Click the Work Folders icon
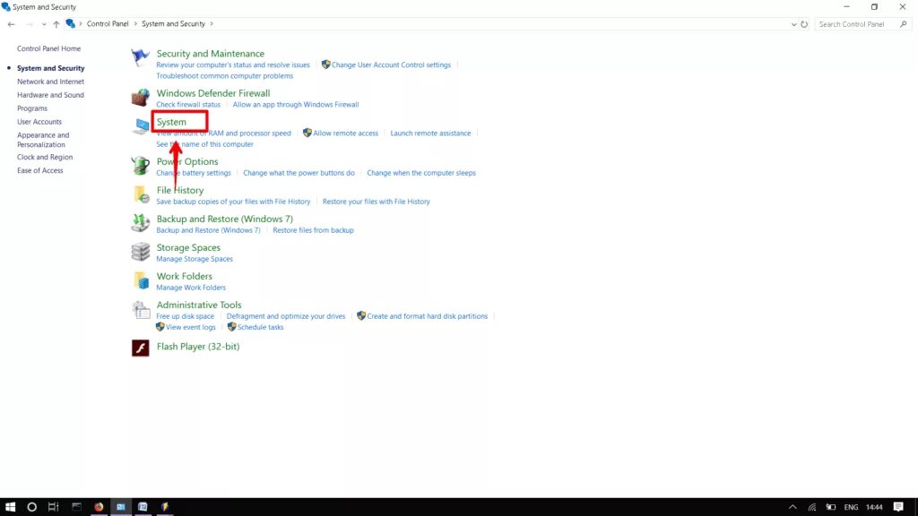 click(x=141, y=280)
